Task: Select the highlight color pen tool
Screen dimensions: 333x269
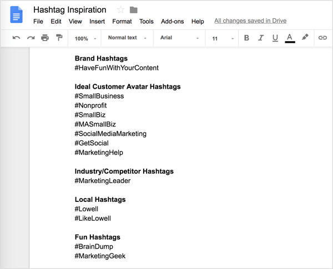Action: pyautogui.click(x=305, y=38)
